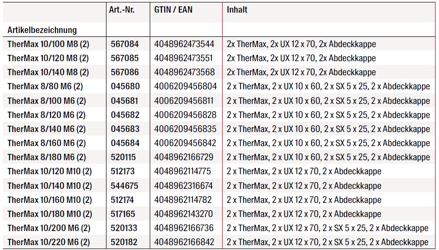
Task: Select the row name TherMax 10/180 M10 (2)
Action: coord(50,214)
